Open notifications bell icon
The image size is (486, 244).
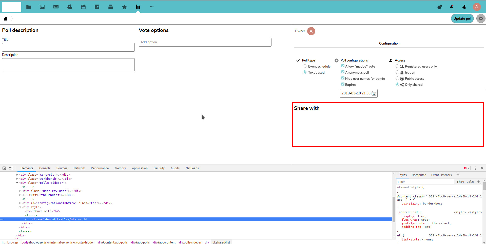coord(452,7)
